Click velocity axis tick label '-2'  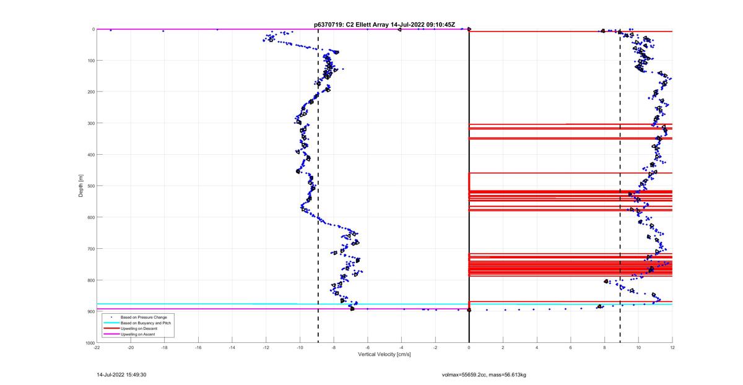[x=435, y=348]
